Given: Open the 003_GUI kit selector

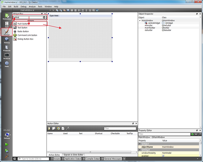Looking at the screenshot, I should click(7, 134).
